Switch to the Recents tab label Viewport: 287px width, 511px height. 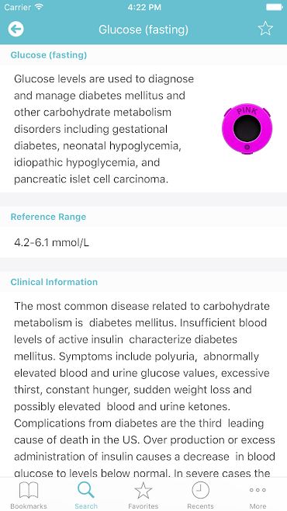click(x=200, y=506)
